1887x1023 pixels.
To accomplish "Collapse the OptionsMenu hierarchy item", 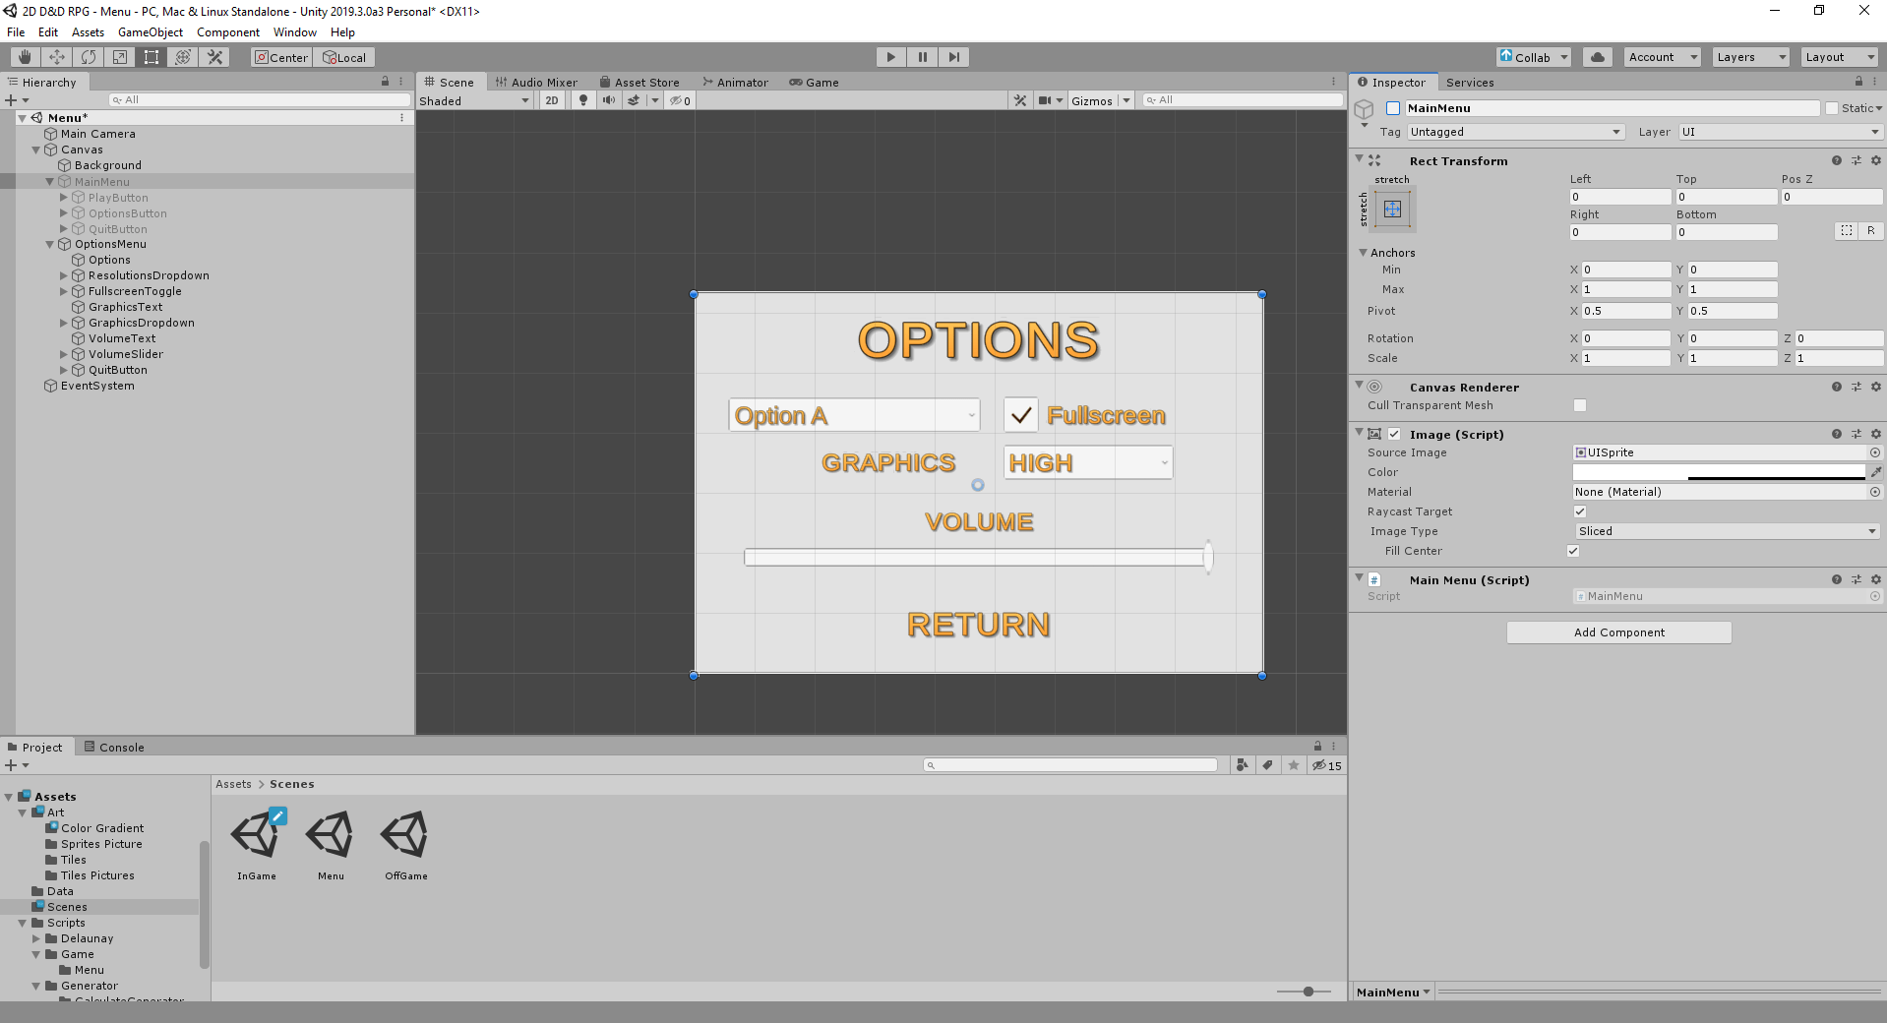I will [x=50, y=244].
